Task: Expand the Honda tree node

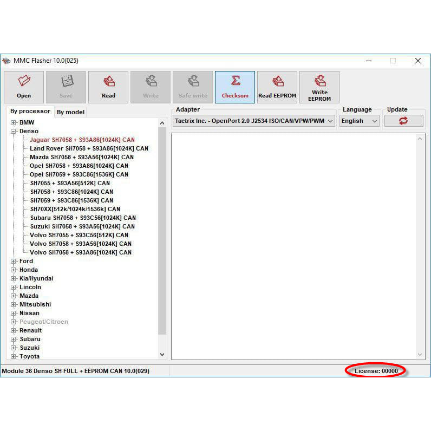Action: 13,270
